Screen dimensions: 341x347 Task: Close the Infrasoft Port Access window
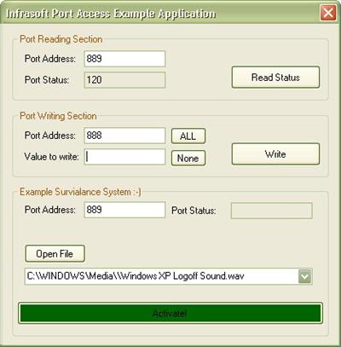[x=327, y=13]
